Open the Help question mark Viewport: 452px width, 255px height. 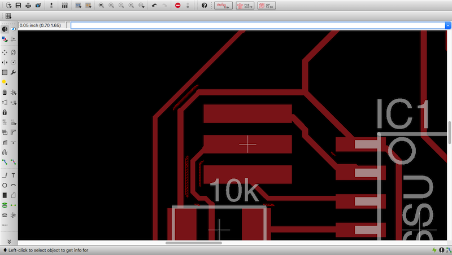[205, 6]
